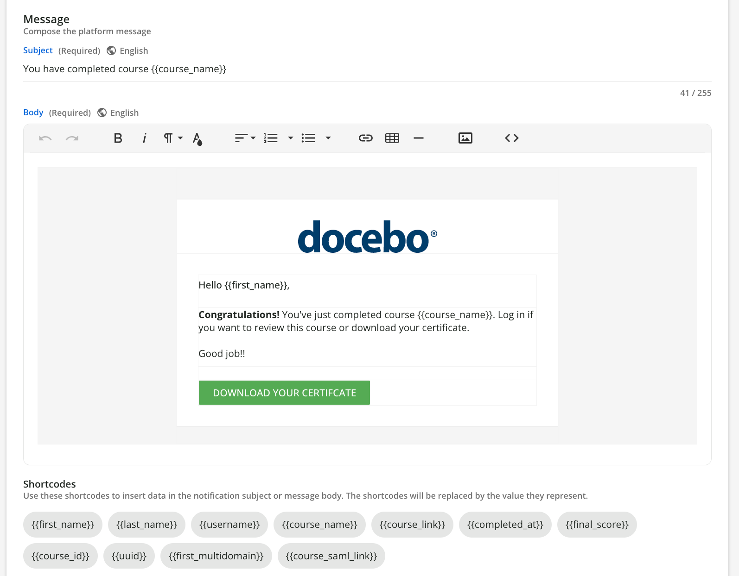Click the bold Congratulations! text

tap(239, 315)
